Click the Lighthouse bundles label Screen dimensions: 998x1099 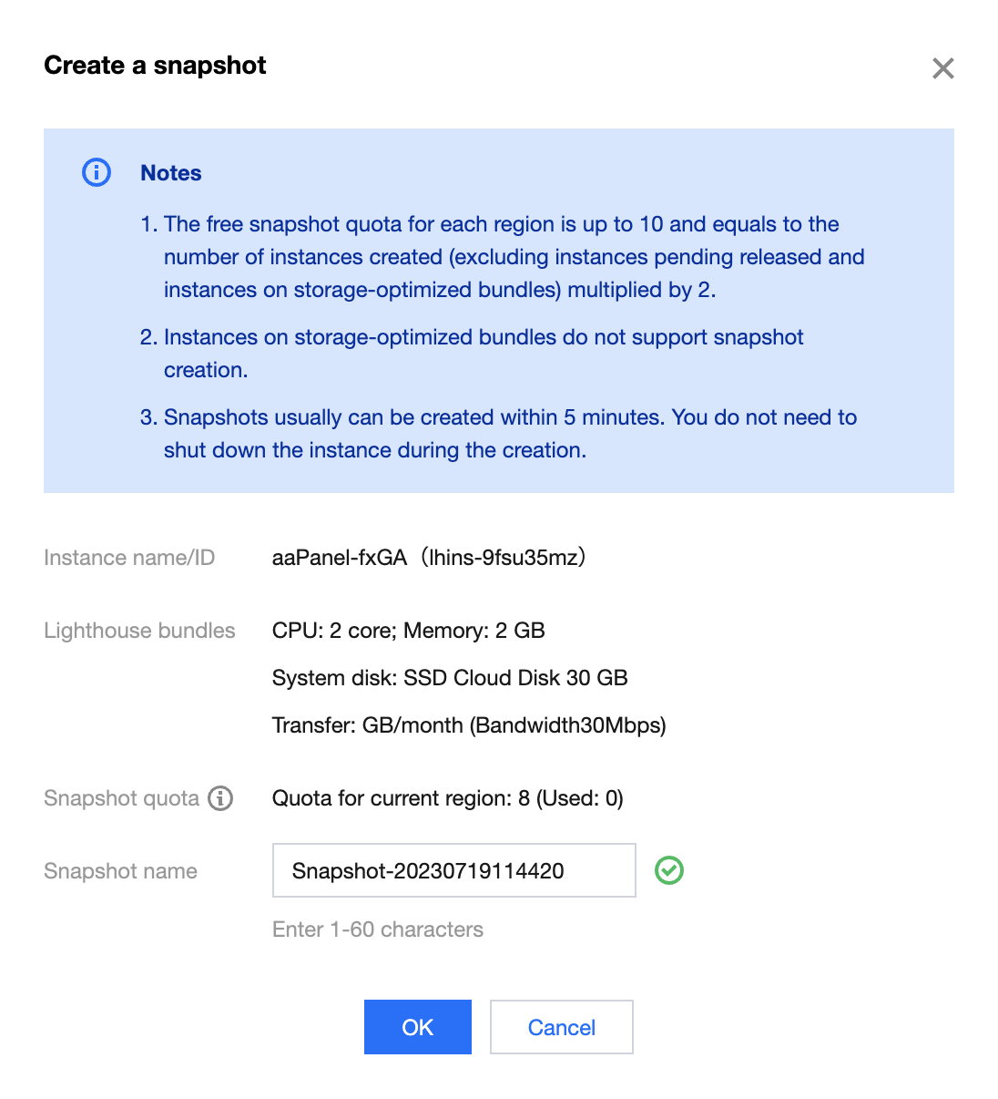click(x=139, y=631)
